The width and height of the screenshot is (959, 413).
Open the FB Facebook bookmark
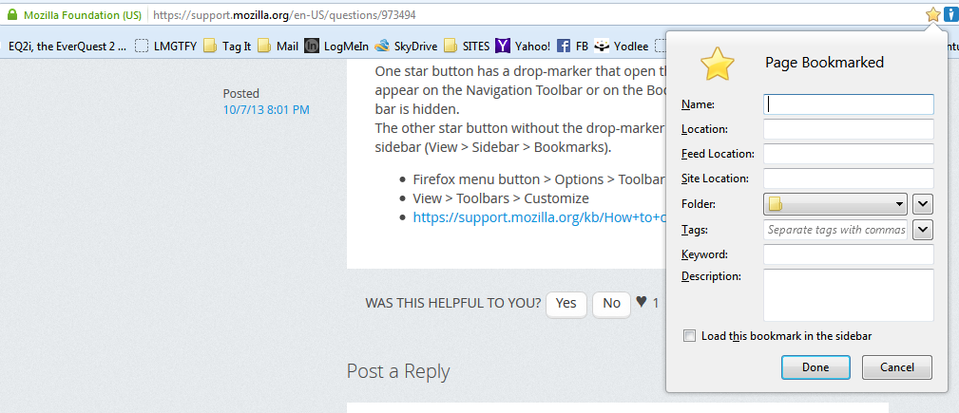(572, 46)
